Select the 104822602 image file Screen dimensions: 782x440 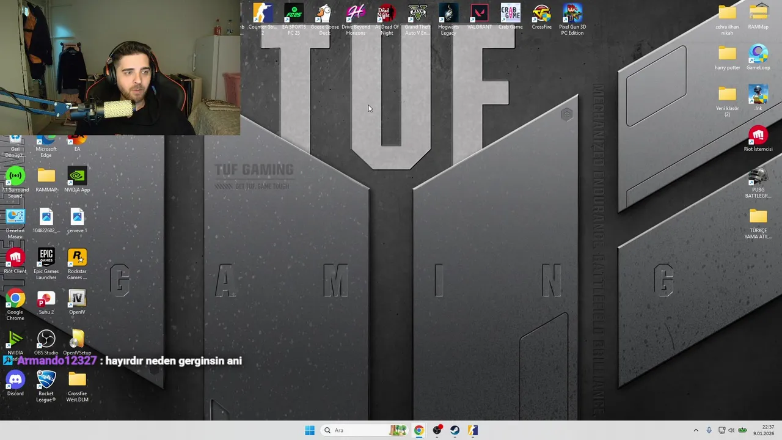[46, 221]
